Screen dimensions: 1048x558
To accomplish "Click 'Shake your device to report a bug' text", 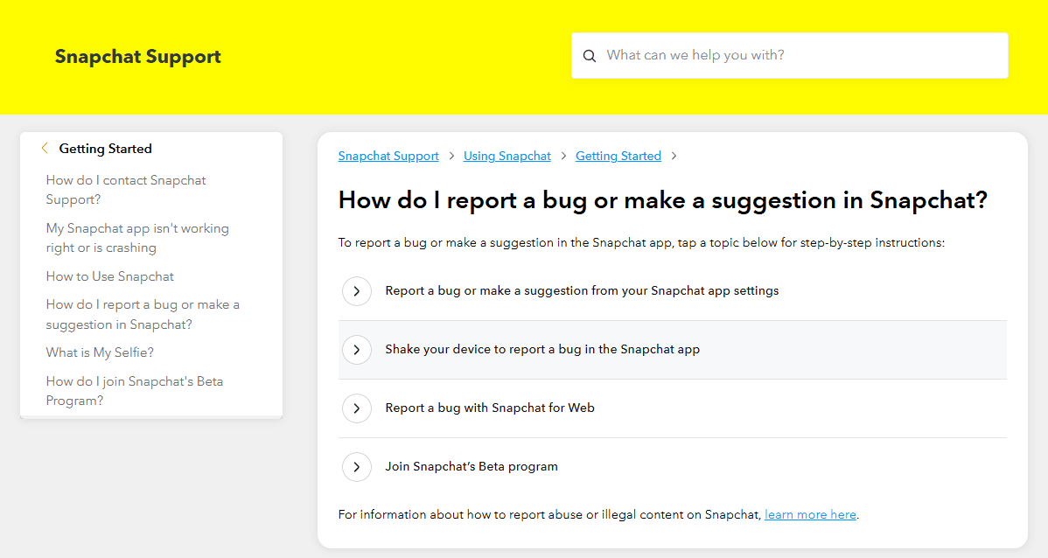I will pyautogui.click(x=542, y=350).
